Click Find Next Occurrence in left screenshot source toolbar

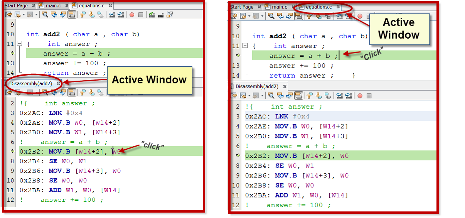tap(63, 15)
